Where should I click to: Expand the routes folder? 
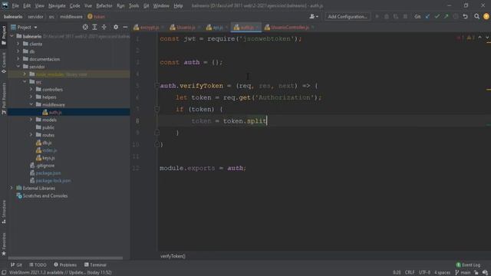31,135
